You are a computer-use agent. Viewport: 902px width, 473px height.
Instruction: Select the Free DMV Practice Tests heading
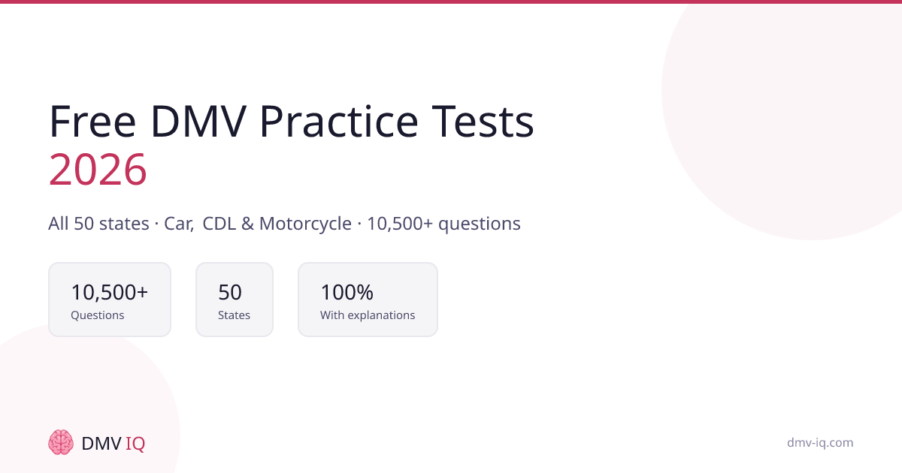[x=291, y=122]
